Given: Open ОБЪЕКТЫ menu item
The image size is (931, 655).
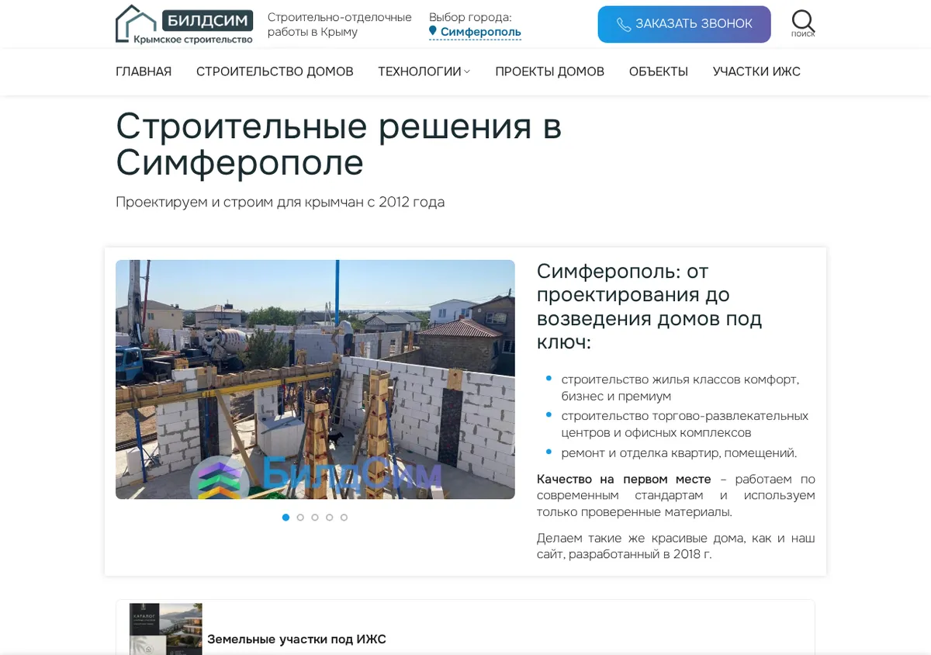Looking at the screenshot, I should 659,71.
